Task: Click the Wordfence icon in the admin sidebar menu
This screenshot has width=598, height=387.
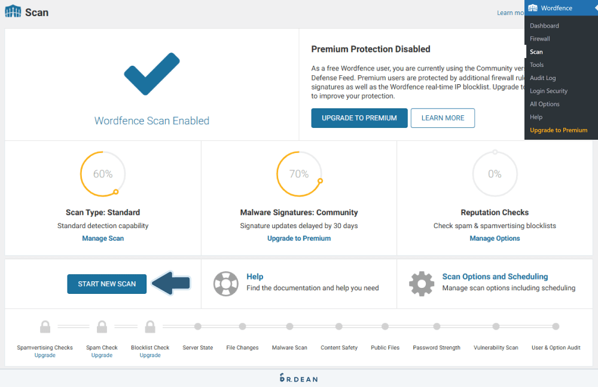Action: (x=533, y=8)
